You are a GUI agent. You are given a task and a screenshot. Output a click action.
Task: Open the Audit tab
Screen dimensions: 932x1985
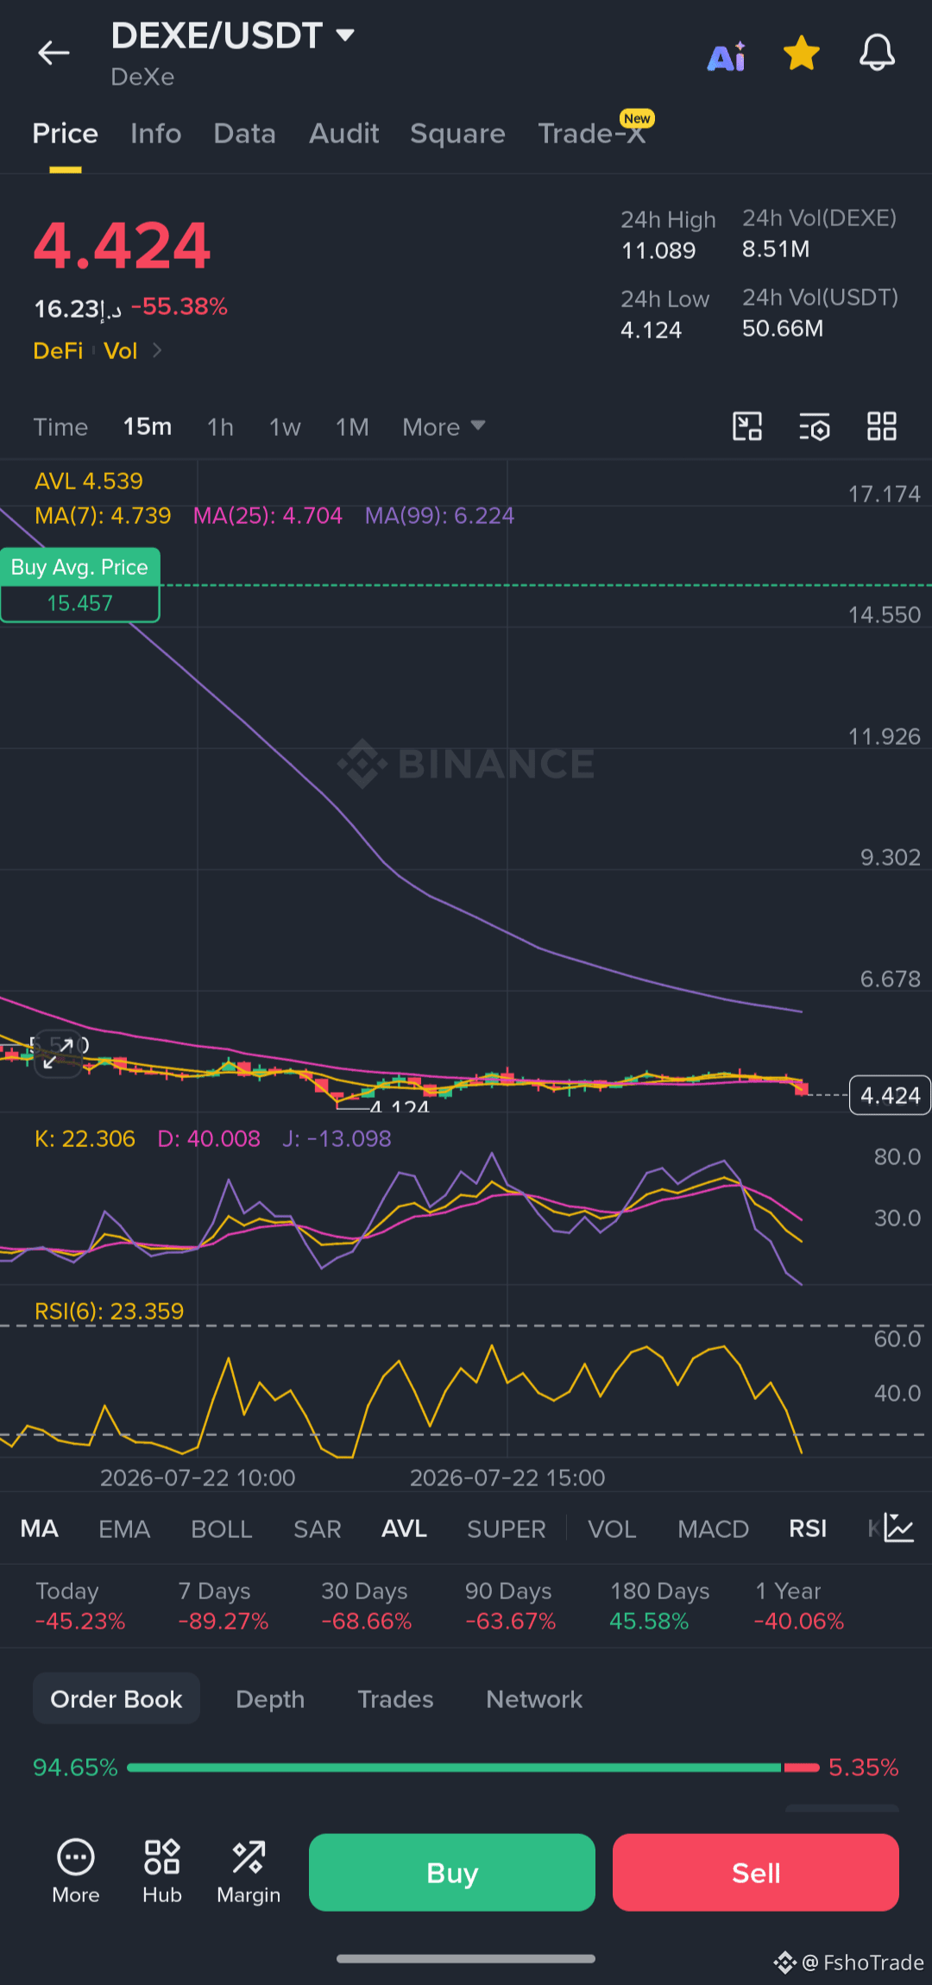click(343, 134)
